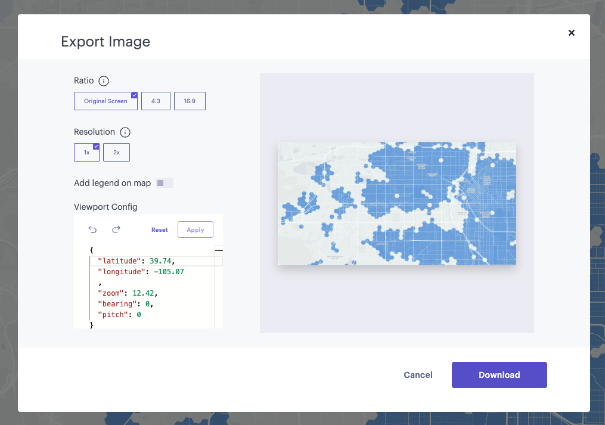Choose the 16:9 ratio option
605x425 pixels.
click(190, 101)
